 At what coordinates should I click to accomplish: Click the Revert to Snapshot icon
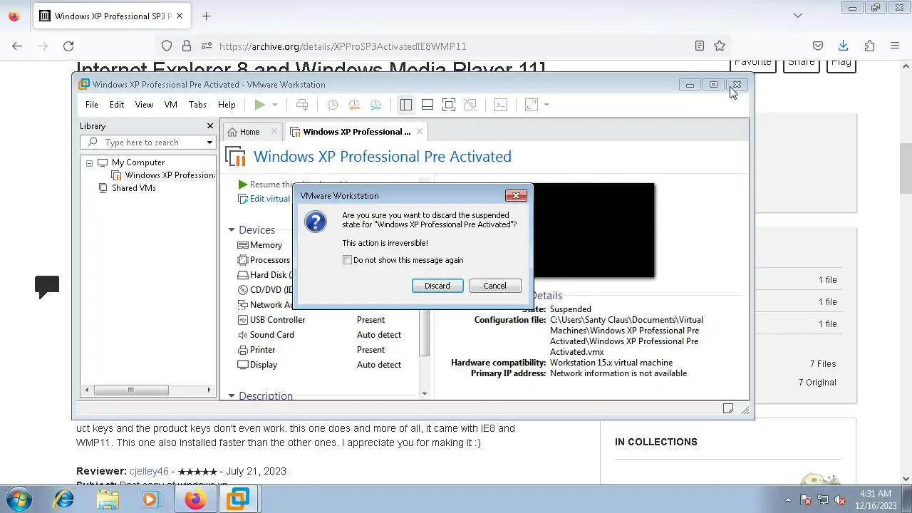354,105
